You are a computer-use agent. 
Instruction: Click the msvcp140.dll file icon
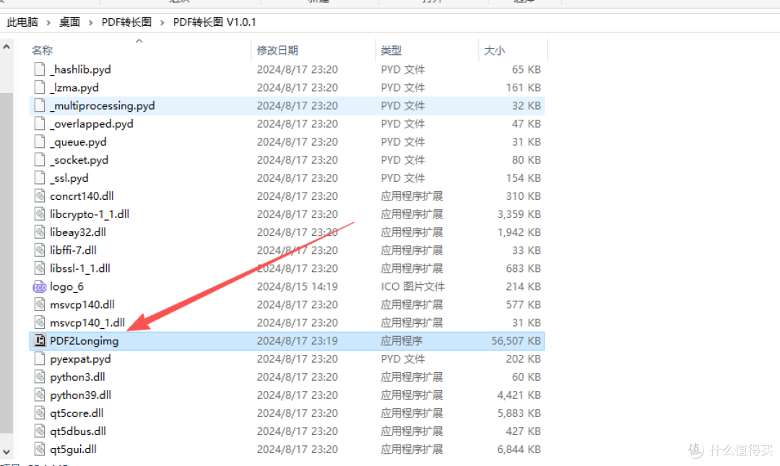click(x=40, y=304)
